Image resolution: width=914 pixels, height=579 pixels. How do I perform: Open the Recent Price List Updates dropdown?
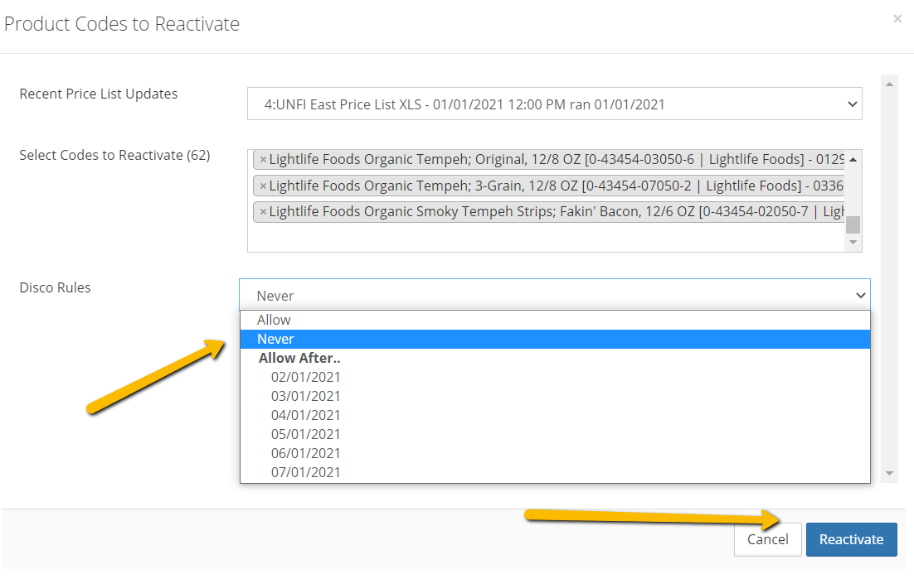point(554,104)
